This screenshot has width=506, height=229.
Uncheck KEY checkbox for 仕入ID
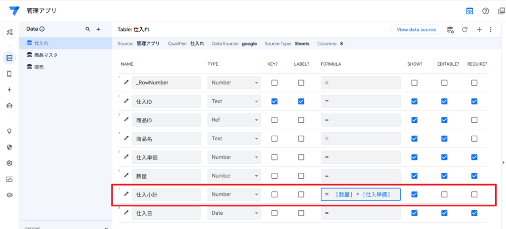[274, 101]
